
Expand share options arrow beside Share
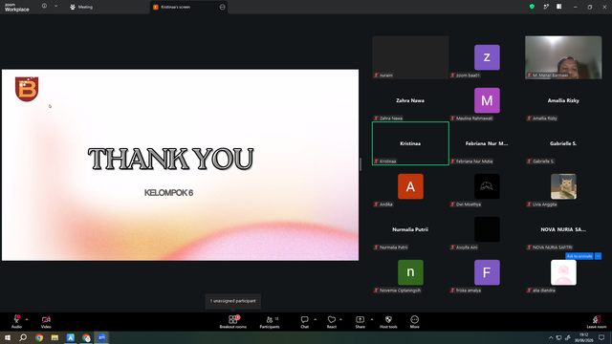[372, 319]
